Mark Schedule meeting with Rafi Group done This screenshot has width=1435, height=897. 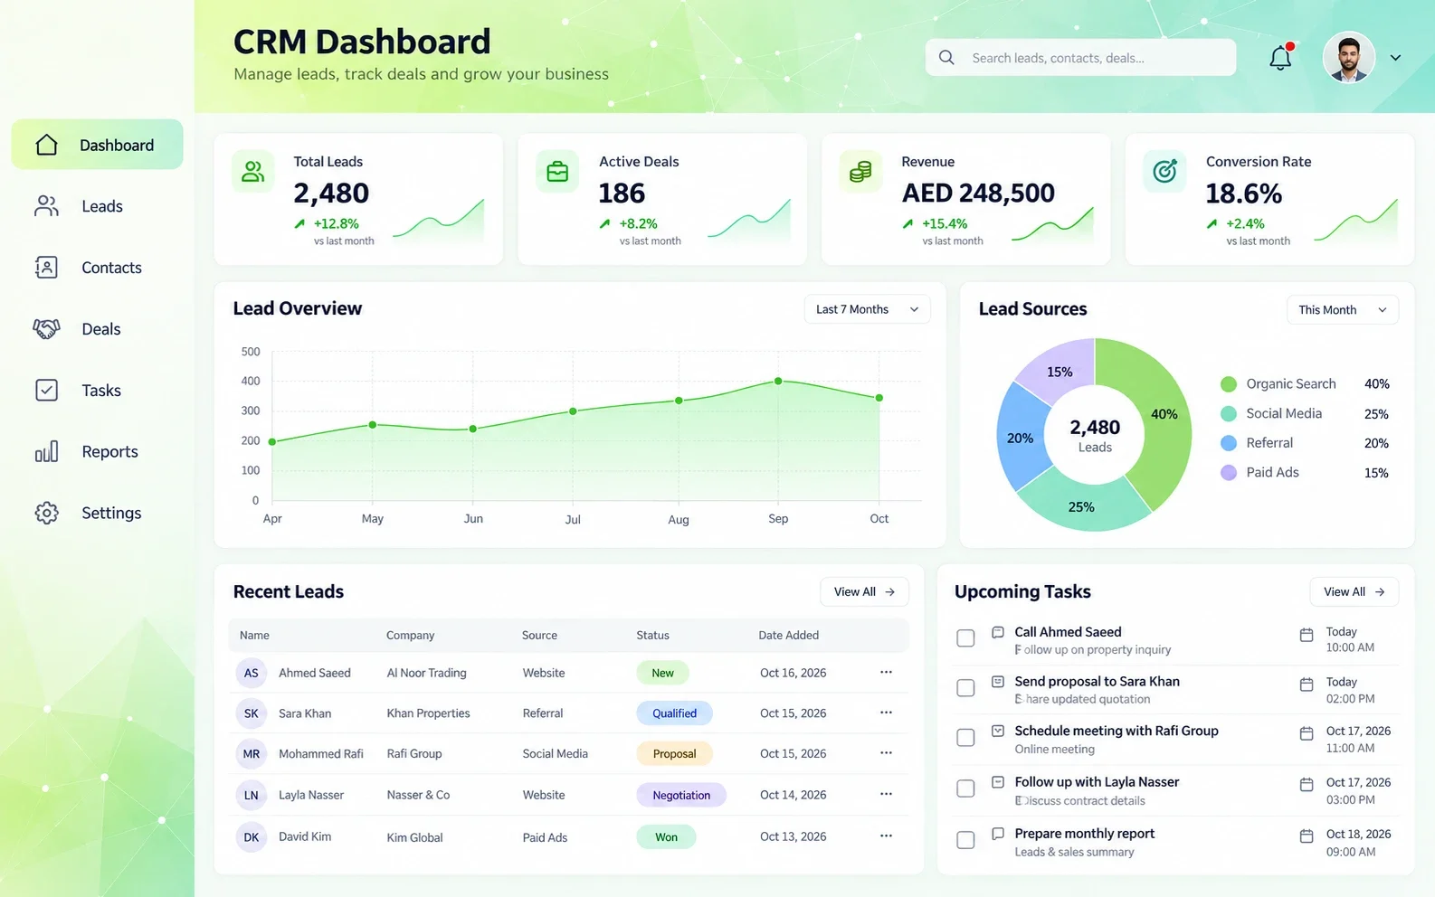click(x=965, y=738)
